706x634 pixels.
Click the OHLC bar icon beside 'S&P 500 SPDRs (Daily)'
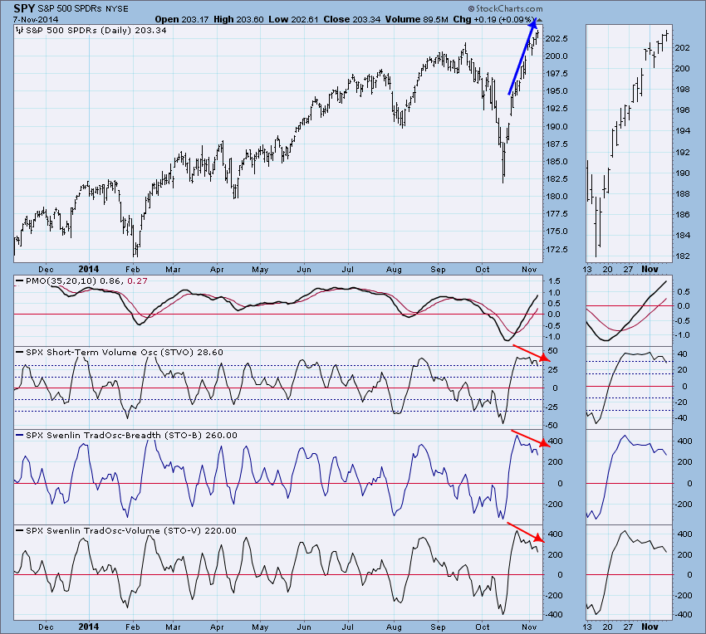19,30
